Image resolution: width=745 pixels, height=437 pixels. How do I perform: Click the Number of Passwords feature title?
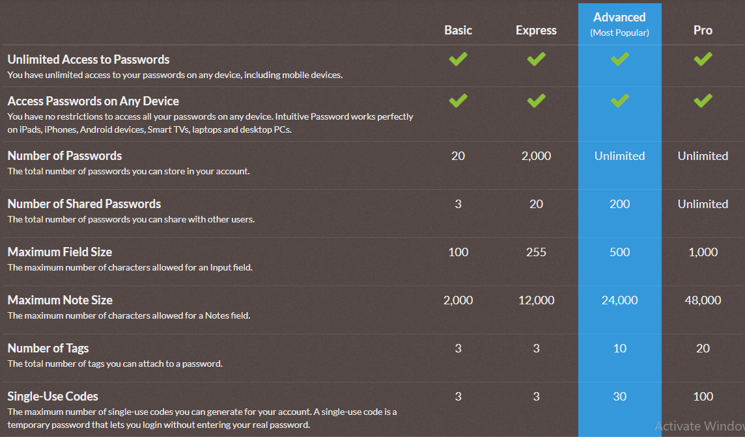coord(64,155)
